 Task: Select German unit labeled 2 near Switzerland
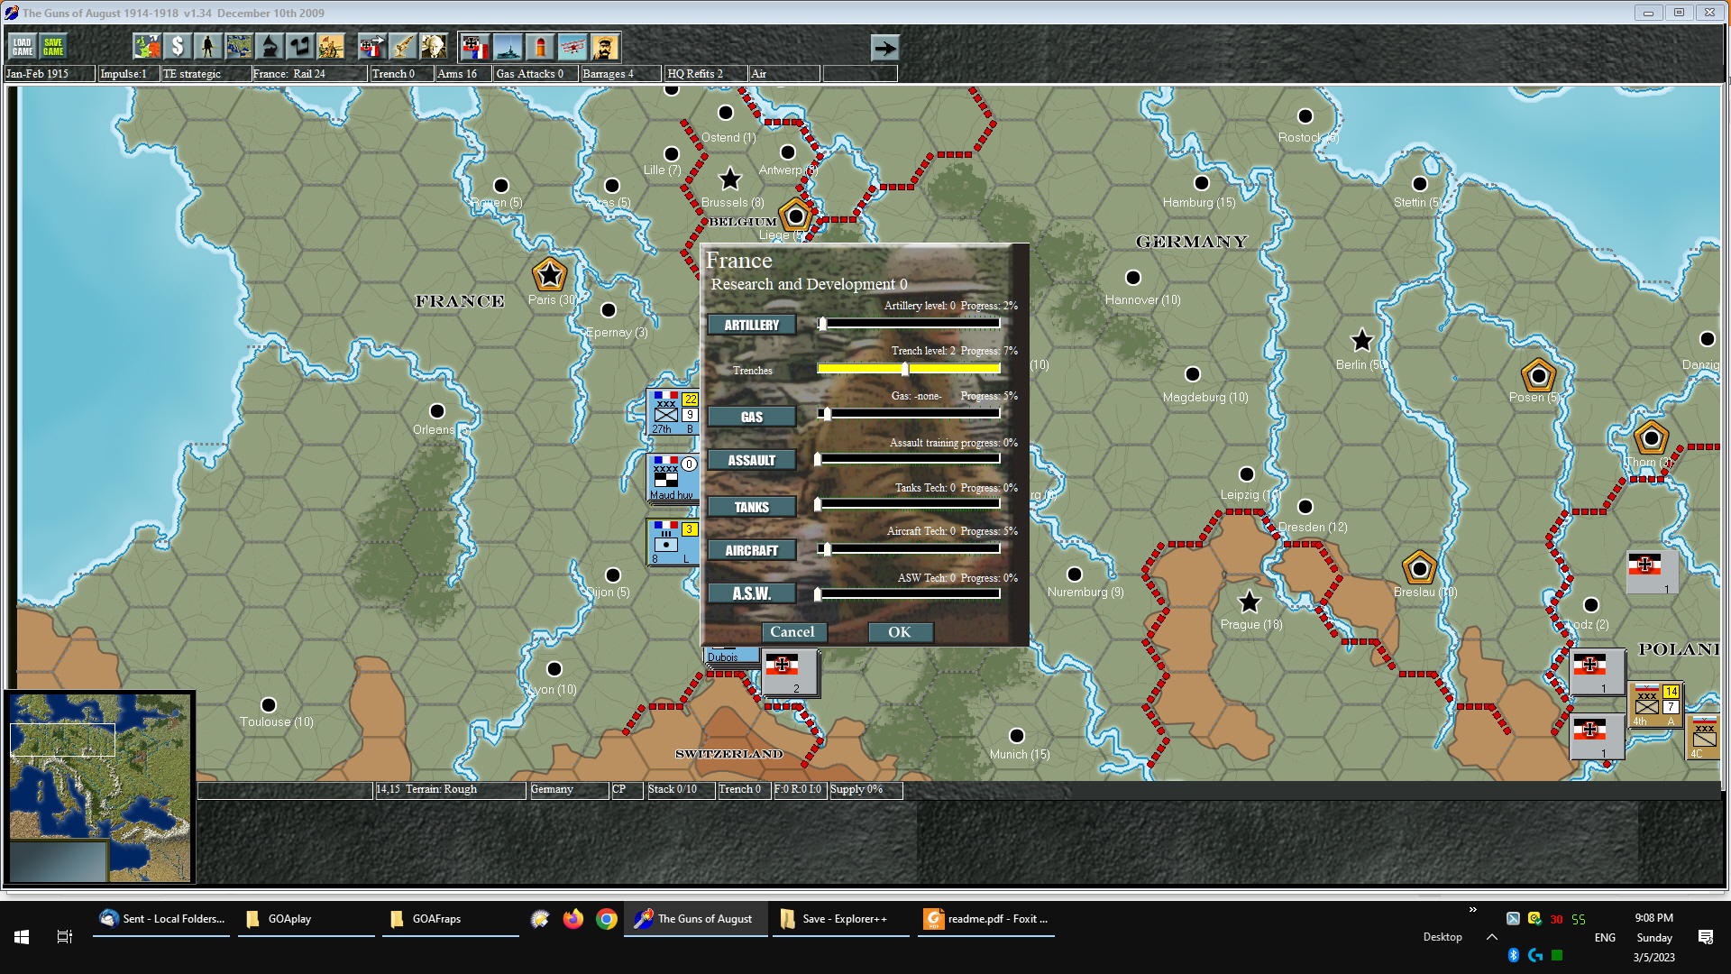790,672
